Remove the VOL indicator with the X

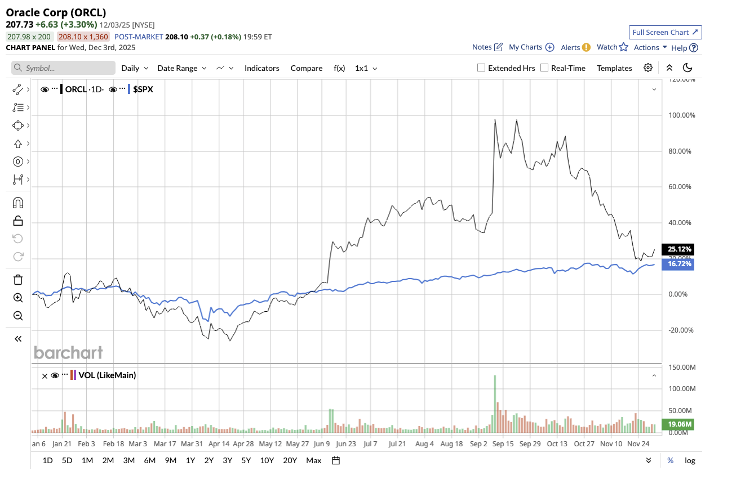pos(45,375)
